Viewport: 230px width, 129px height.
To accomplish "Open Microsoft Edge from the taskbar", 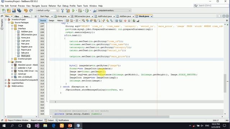I will pyautogui.click(x=54, y=126).
